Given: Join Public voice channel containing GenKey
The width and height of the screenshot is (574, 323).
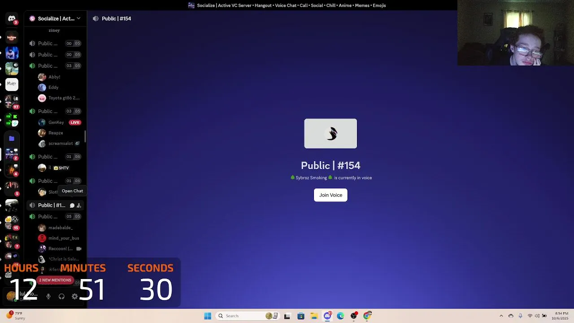Looking at the screenshot, I should point(55,111).
